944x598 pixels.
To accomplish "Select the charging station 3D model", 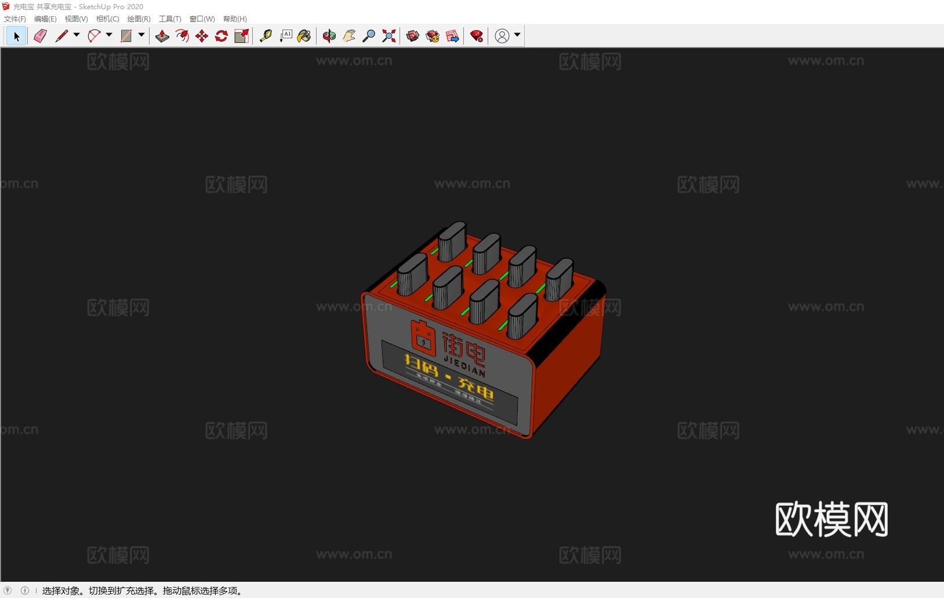I will click(483, 329).
